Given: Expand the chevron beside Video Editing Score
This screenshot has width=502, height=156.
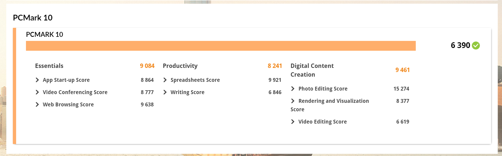Looking at the screenshot, I should point(293,122).
